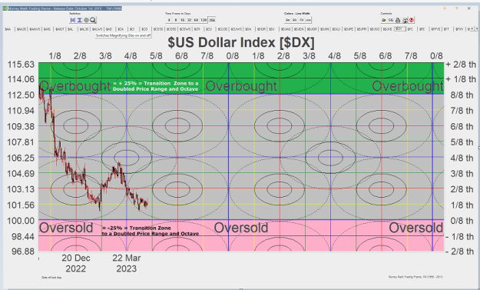Click right arrow of symbol tab strip

pyautogui.click(x=477, y=28)
